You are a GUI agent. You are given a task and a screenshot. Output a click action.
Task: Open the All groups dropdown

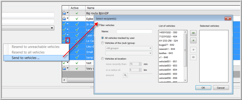click(129, 48)
